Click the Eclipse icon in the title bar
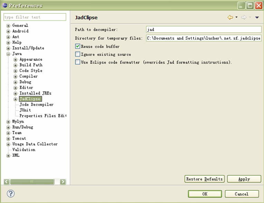The image size is (264, 203). (x=5, y=6)
